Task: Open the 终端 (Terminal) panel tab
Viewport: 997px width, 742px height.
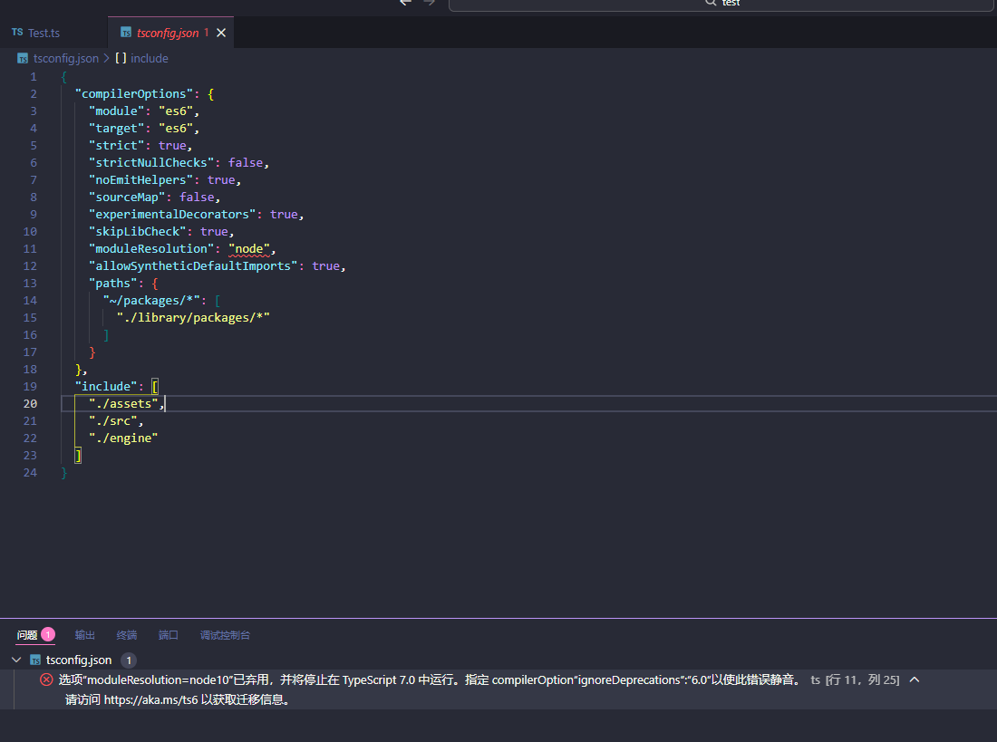Action: (127, 635)
